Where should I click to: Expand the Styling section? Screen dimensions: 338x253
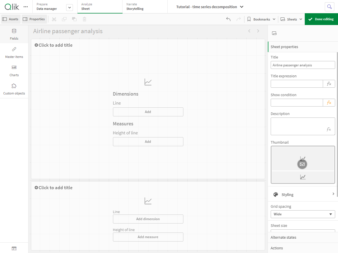(303, 194)
